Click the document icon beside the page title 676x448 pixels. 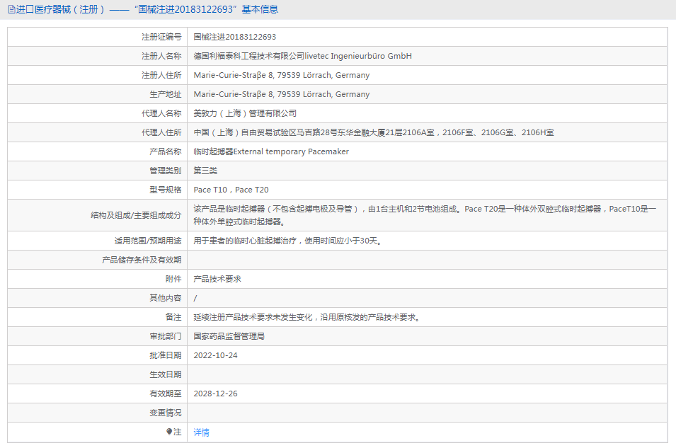[x=11, y=9]
